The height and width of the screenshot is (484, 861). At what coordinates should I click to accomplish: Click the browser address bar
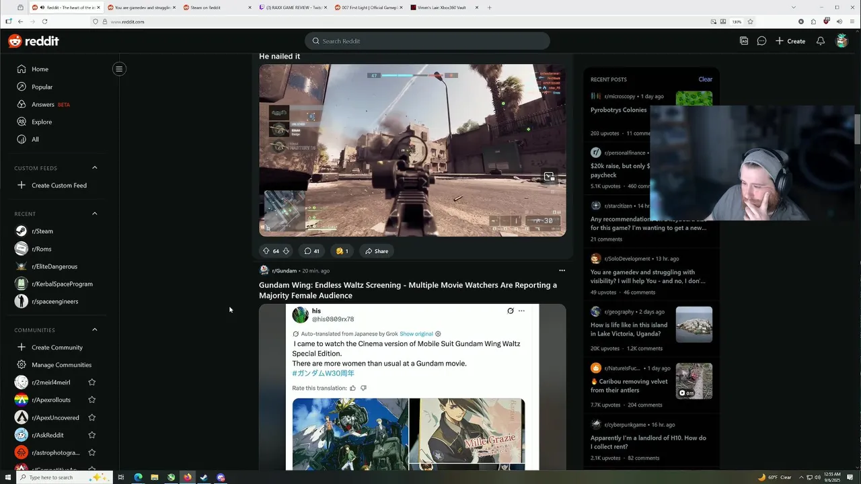[x=404, y=22]
